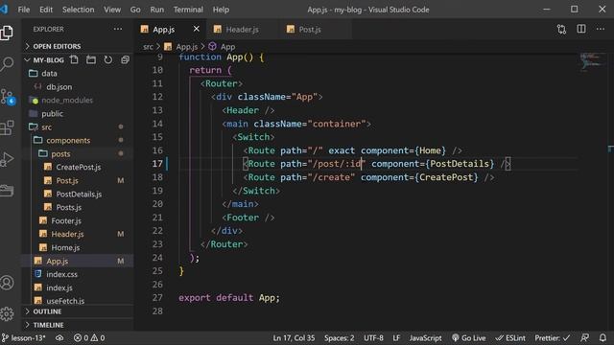Image resolution: width=614 pixels, height=345 pixels.
Task: Click the lesson-13 git branch indicator
Action: [x=23, y=337]
